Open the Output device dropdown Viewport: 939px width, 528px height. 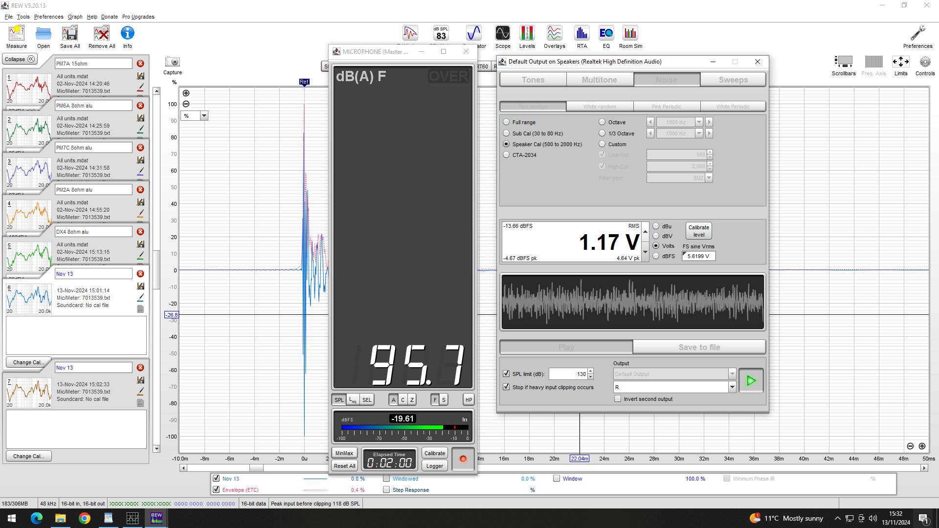(732, 374)
